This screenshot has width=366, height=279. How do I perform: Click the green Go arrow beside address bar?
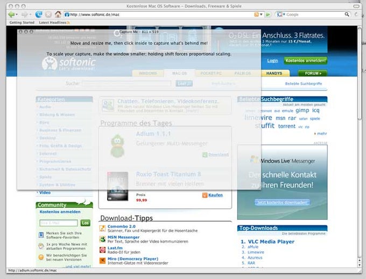tap(268, 14)
